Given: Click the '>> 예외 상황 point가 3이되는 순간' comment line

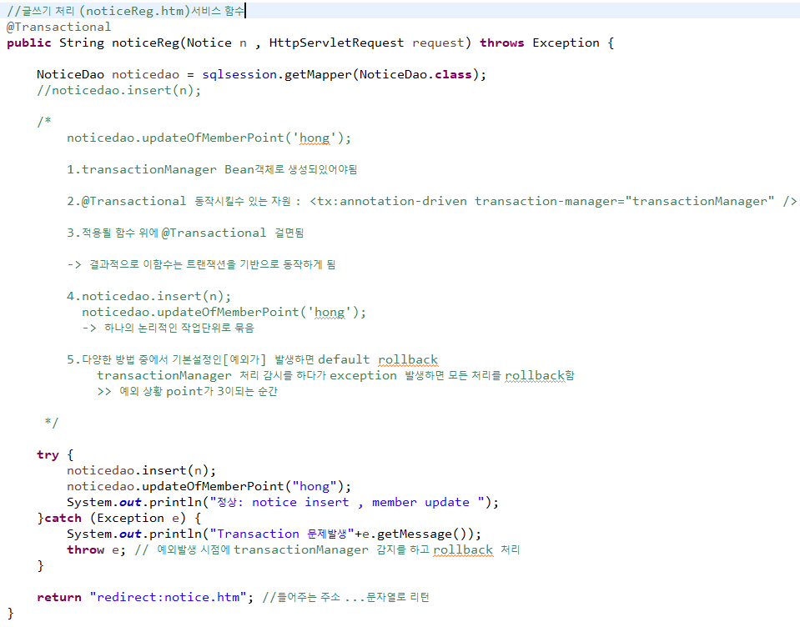Looking at the screenshot, I should (187, 391).
